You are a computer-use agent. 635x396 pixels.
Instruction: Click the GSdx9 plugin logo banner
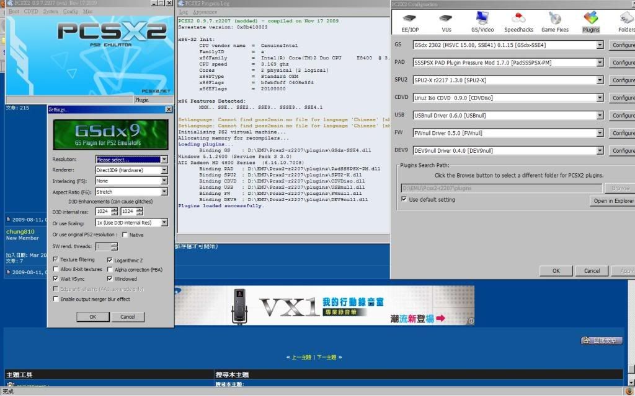(x=110, y=134)
